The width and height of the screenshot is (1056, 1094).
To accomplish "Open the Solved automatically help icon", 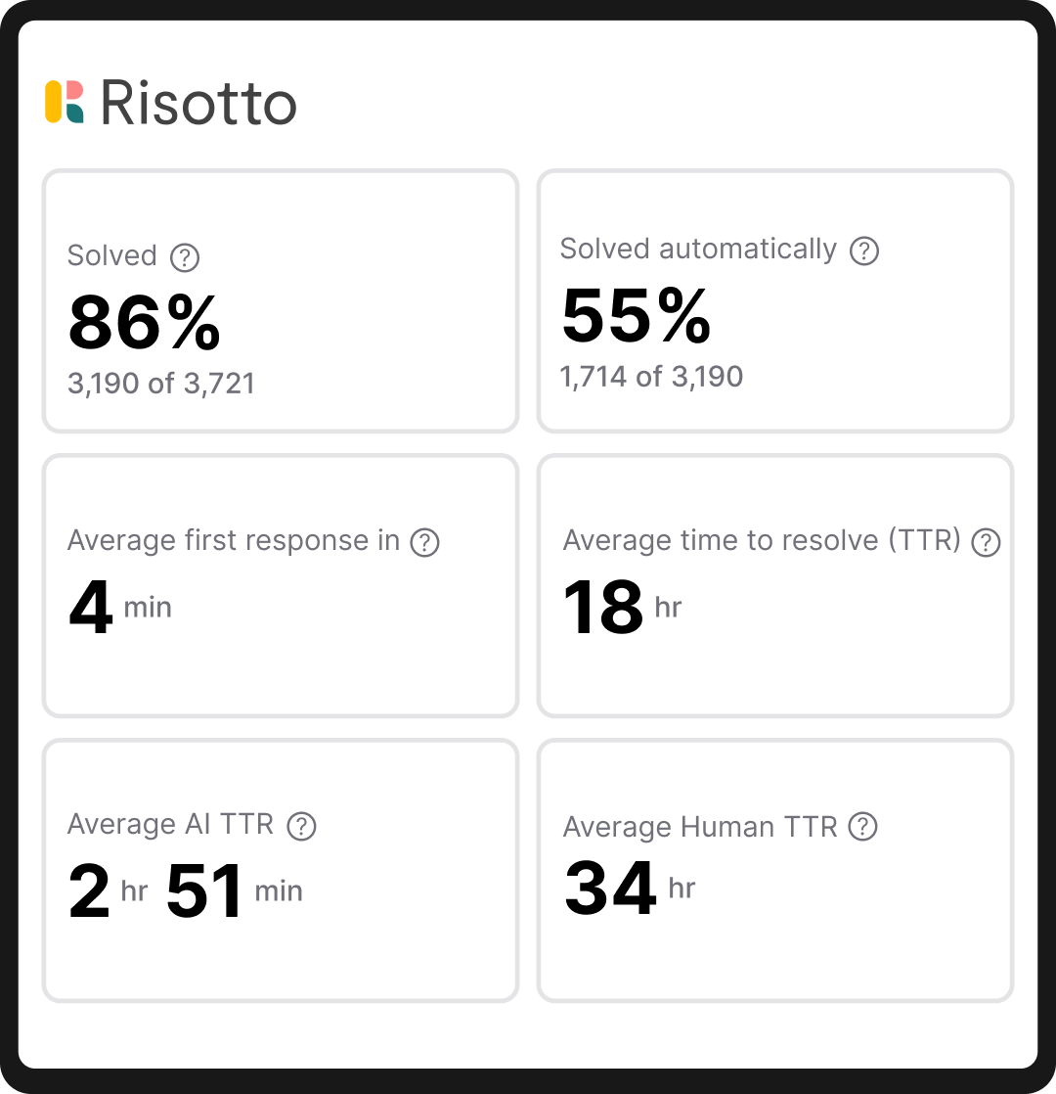I will [x=864, y=250].
